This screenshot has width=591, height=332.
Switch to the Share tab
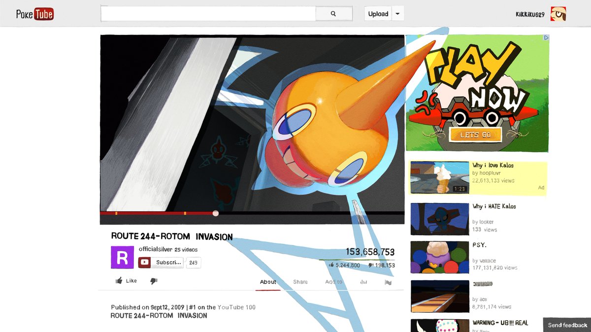[x=300, y=282]
